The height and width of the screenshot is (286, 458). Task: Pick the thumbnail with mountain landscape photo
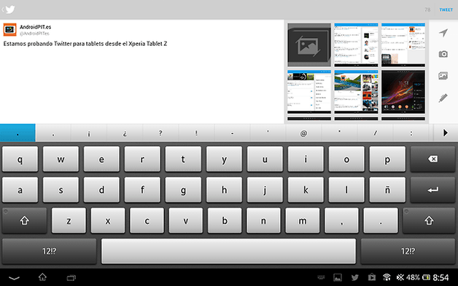coord(356,92)
